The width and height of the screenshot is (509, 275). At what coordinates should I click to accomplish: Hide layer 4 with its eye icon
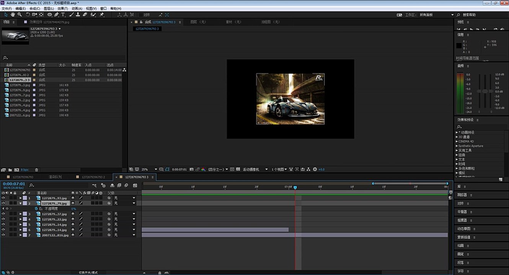click(3, 219)
